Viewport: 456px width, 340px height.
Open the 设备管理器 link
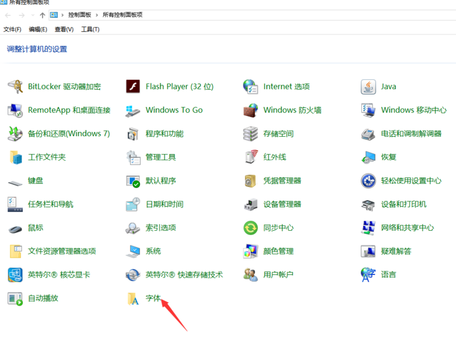point(282,204)
